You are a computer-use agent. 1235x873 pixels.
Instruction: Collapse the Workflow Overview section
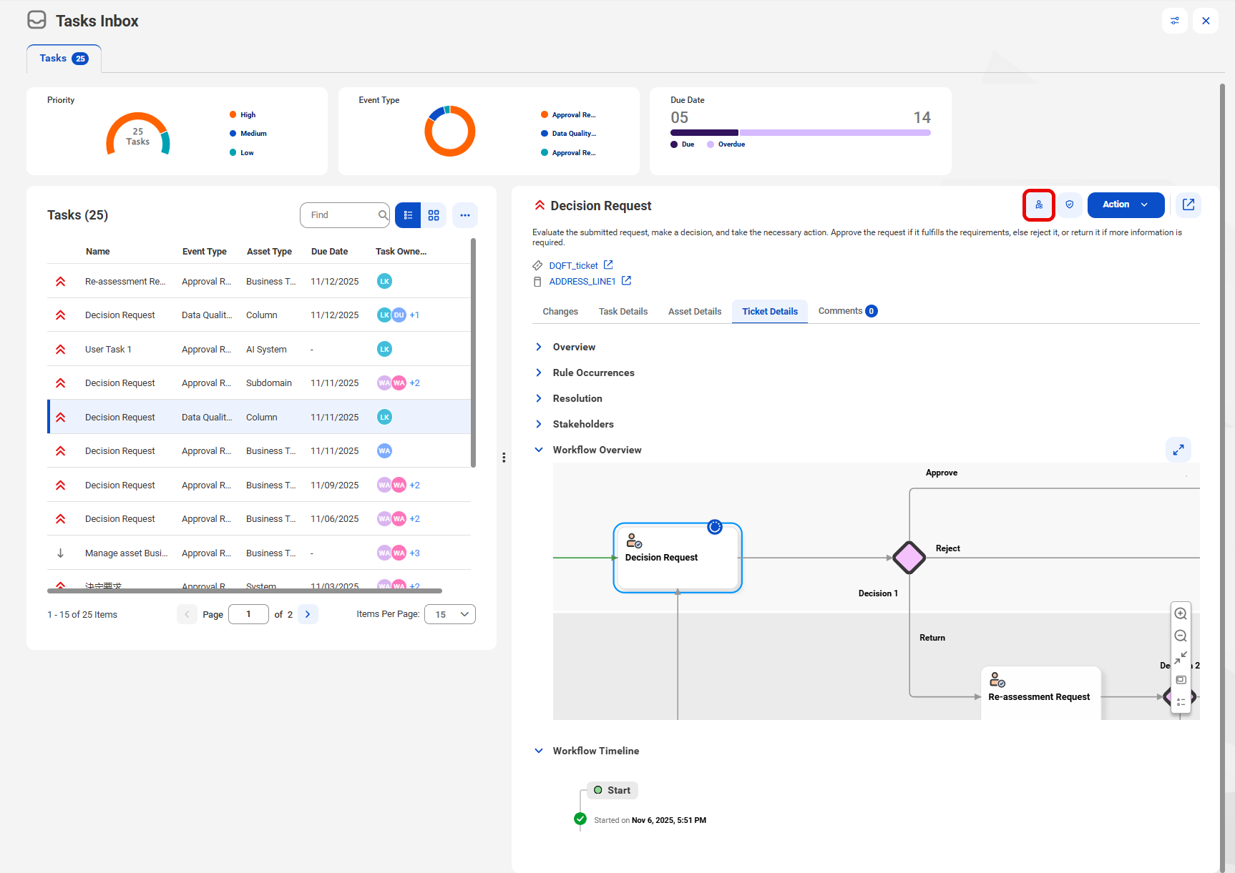539,450
